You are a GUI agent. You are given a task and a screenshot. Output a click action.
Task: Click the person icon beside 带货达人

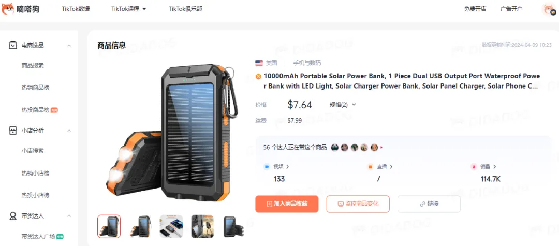pyautogui.click(x=13, y=215)
